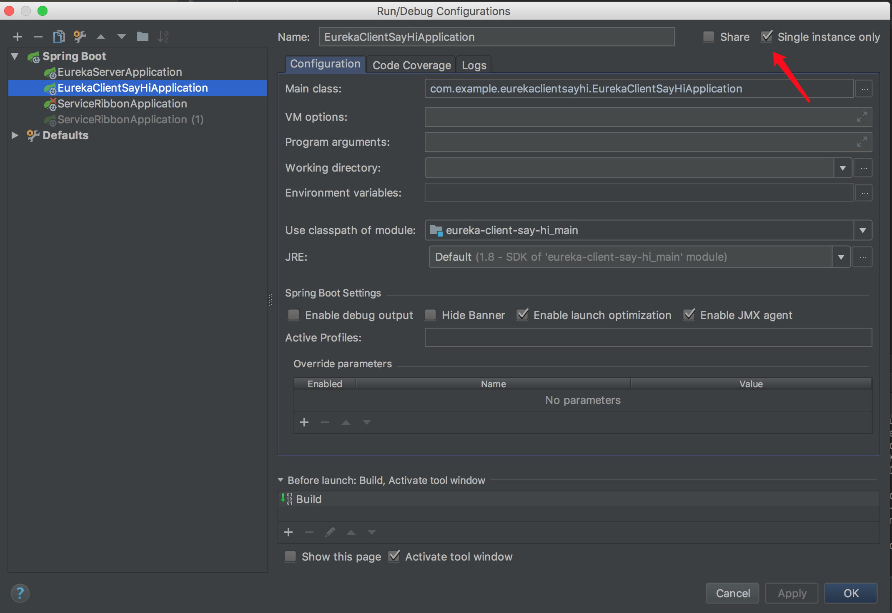Viewport: 892px width, 613px height.
Task: Enable the Hide Banner checkbox
Action: (431, 315)
